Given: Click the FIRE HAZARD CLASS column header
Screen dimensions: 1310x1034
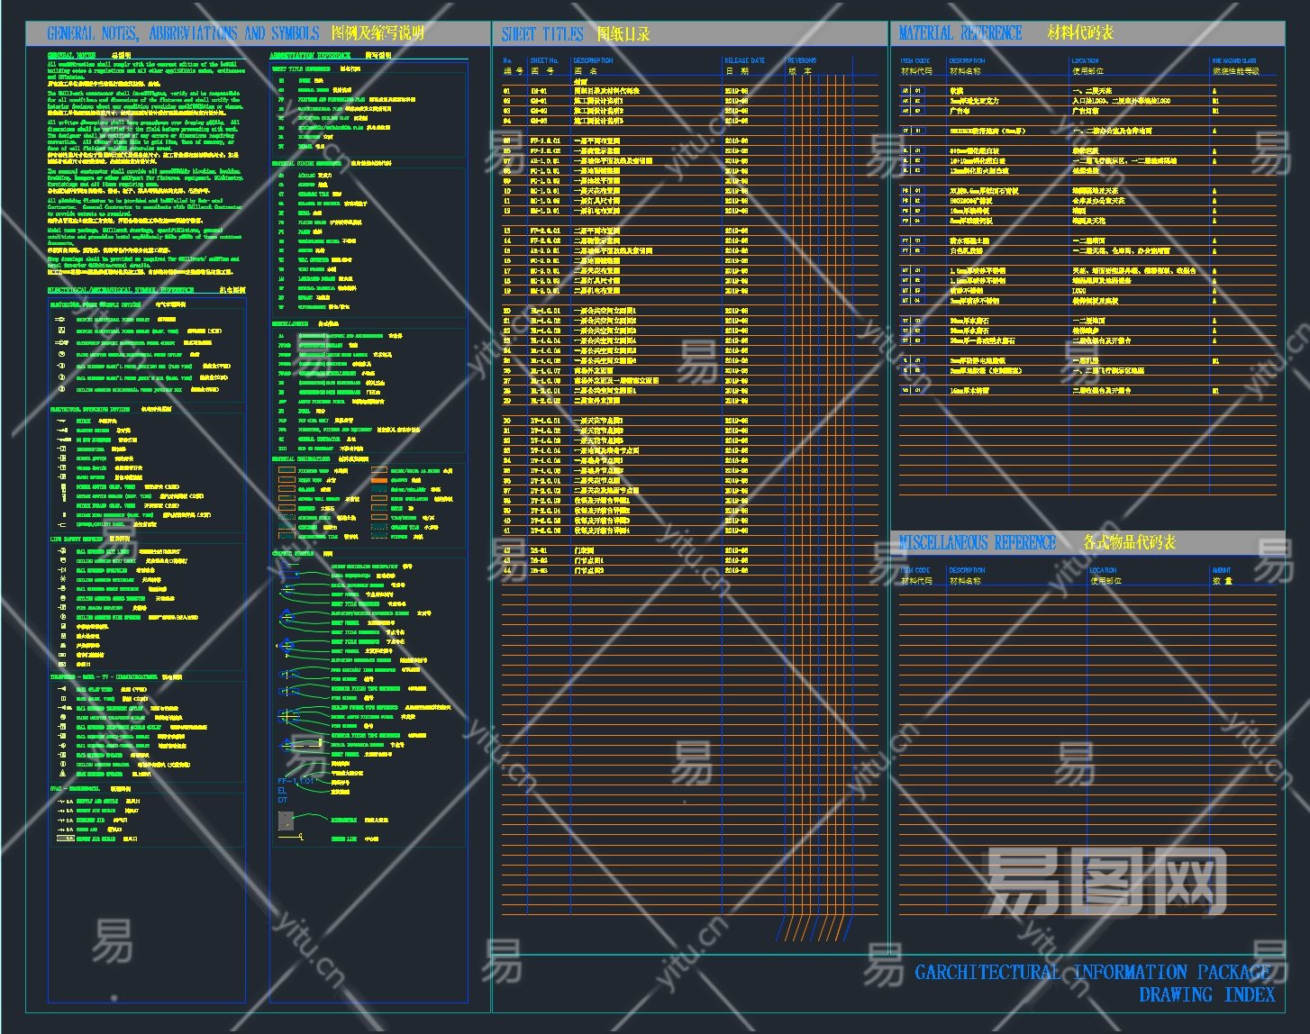Looking at the screenshot, I should tap(1234, 61).
